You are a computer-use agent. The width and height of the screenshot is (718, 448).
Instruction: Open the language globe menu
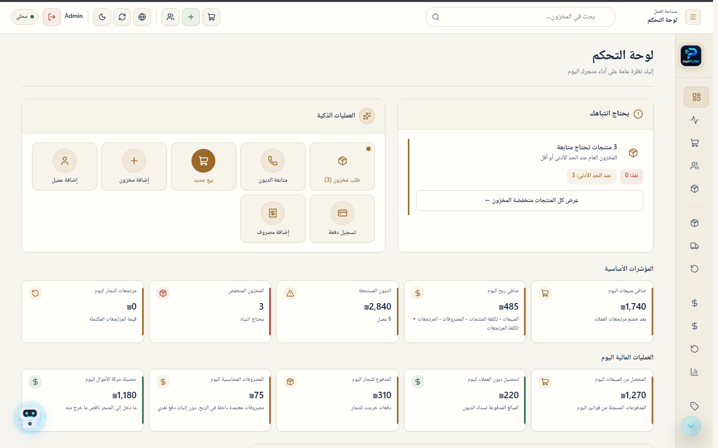click(142, 17)
